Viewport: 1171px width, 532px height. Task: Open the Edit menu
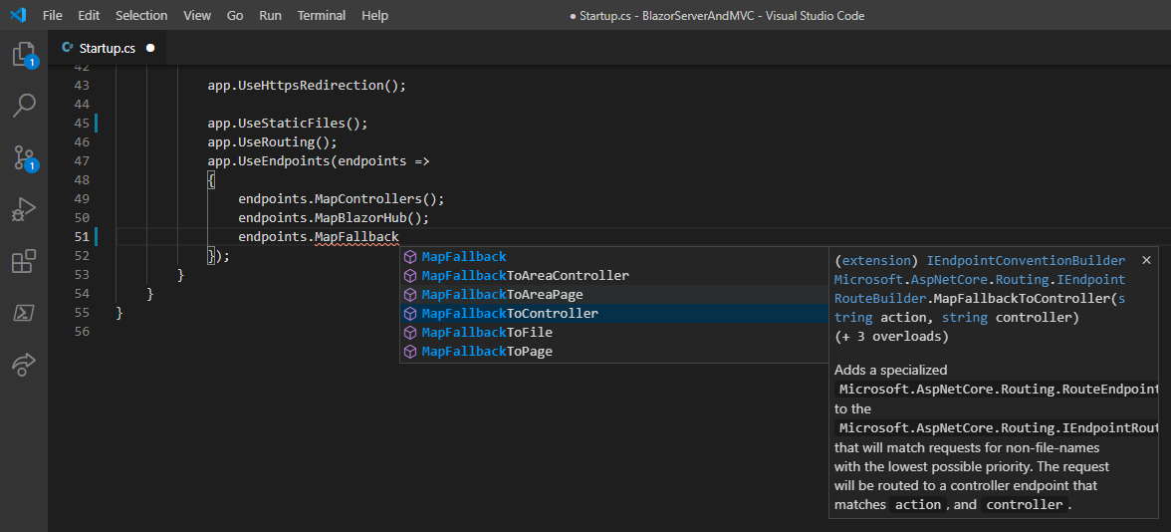tap(89, 15)
